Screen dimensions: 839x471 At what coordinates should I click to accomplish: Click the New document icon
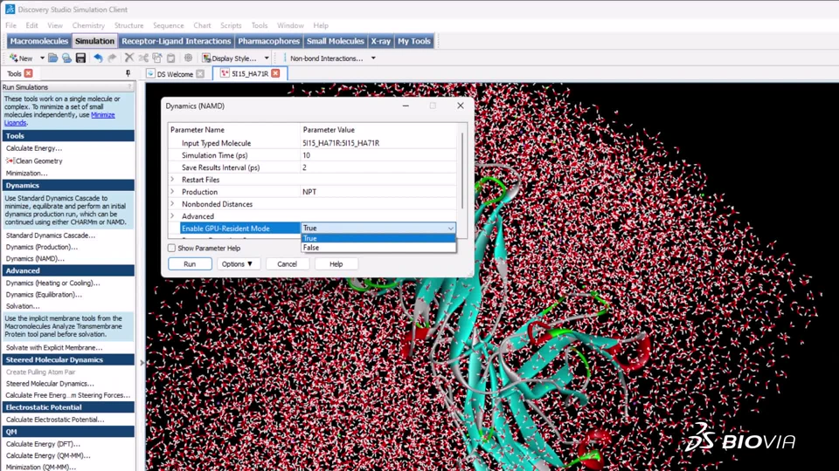[x=14, y=58]
